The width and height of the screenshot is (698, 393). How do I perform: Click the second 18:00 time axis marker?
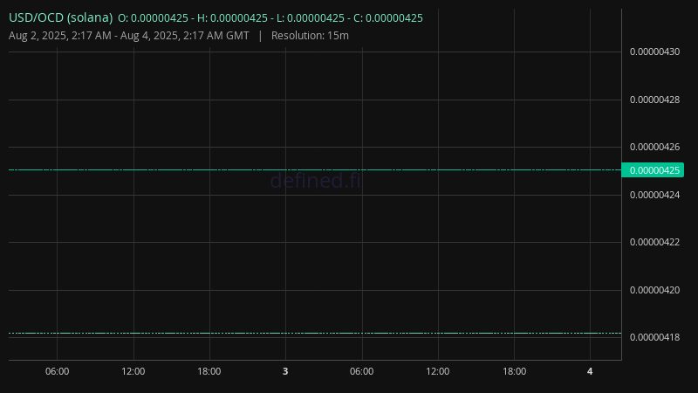514,371
